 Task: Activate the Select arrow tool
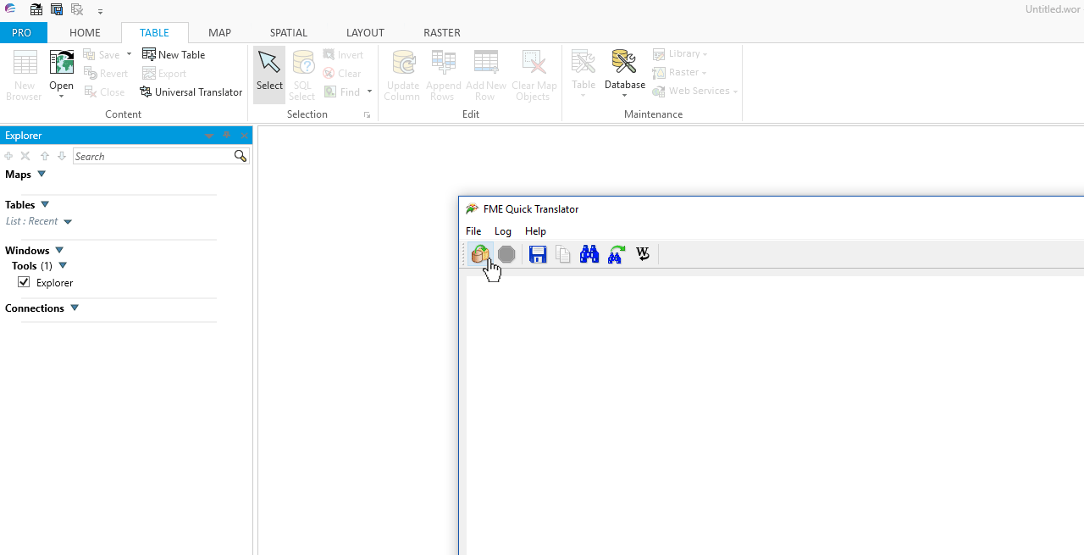pos(269,75)
